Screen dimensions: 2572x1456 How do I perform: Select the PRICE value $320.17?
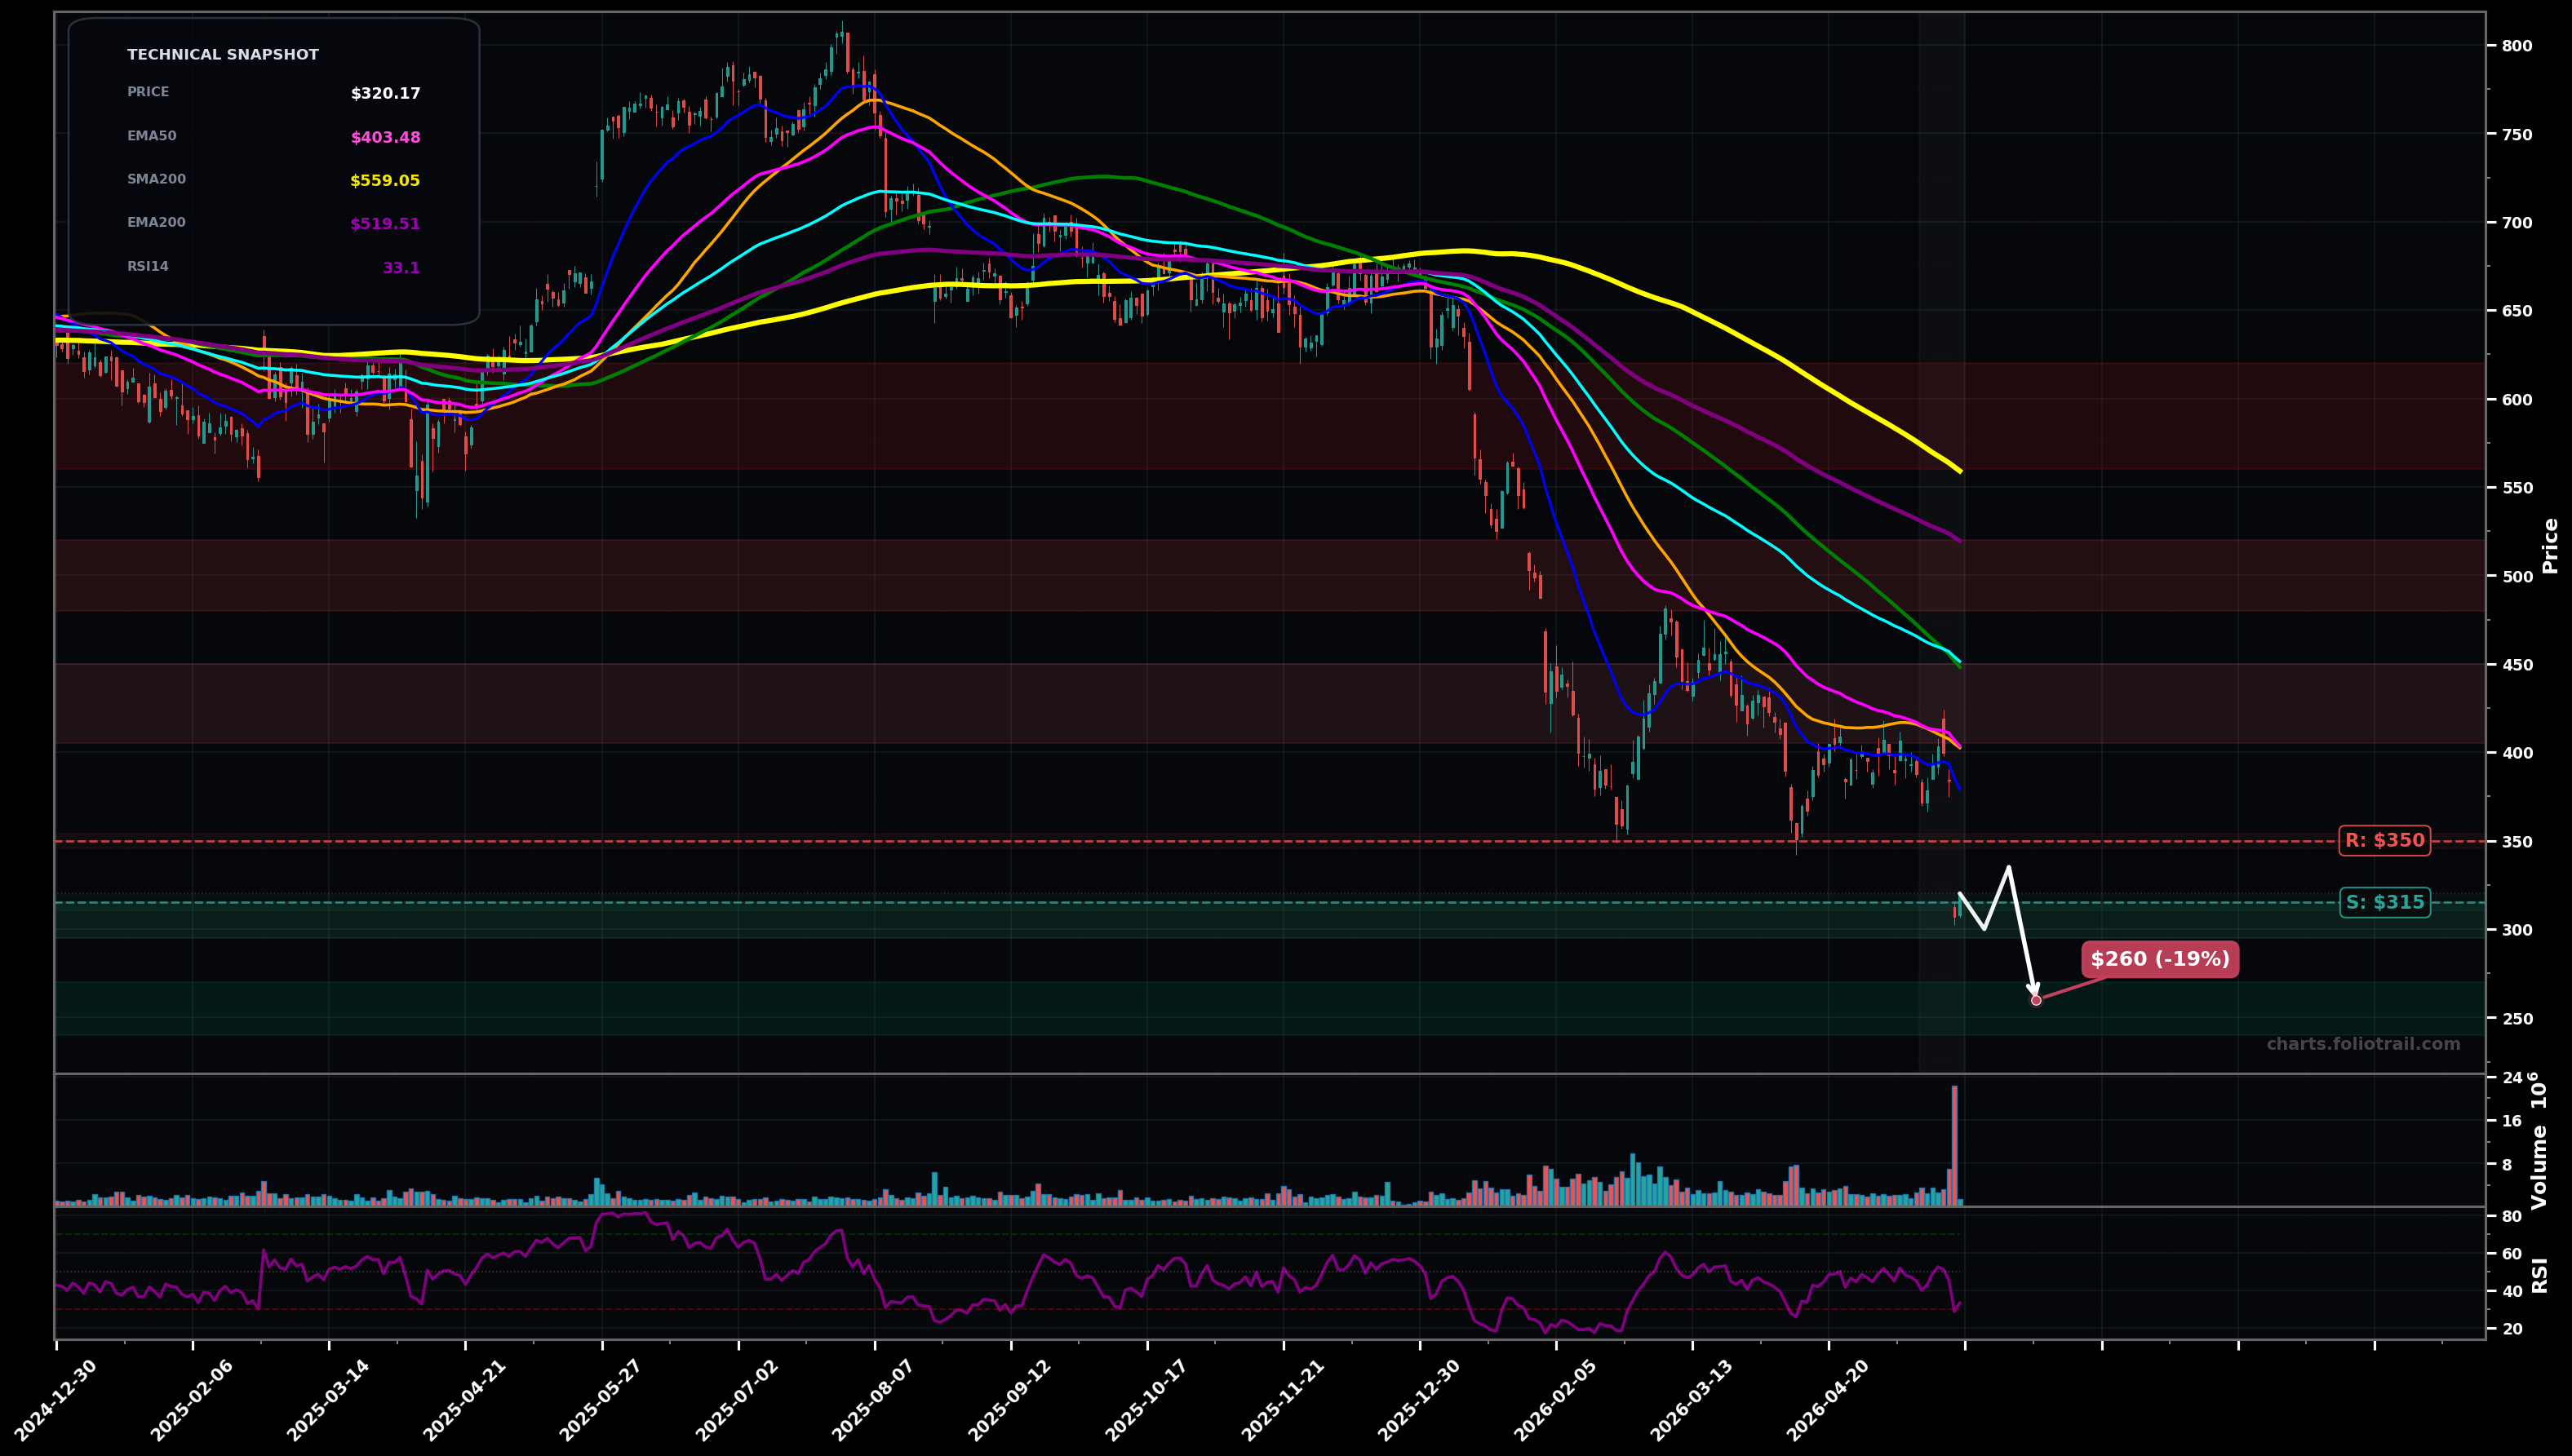point(385,94)
